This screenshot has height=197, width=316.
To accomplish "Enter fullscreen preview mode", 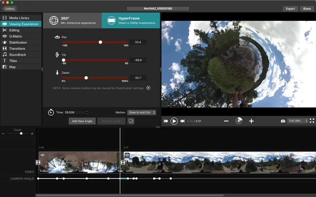I will pyautogui.click(x=312, y=121).
